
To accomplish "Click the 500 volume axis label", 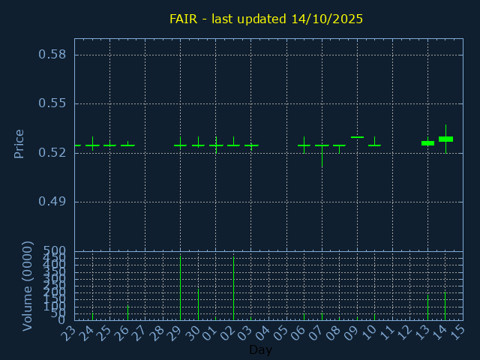I will [54, 250].
